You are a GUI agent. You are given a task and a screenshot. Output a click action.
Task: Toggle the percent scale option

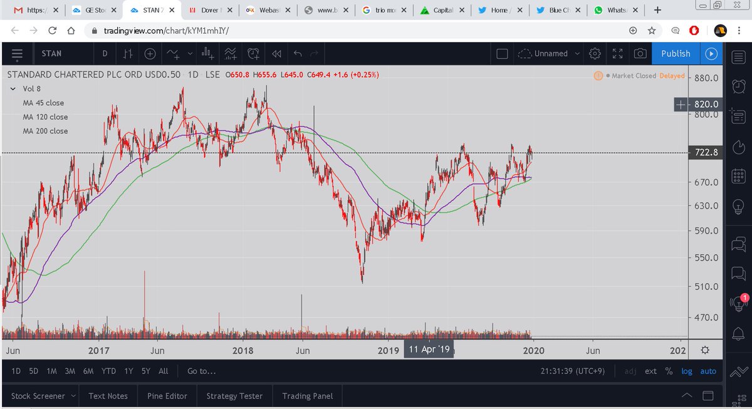(x=669, y=371)
